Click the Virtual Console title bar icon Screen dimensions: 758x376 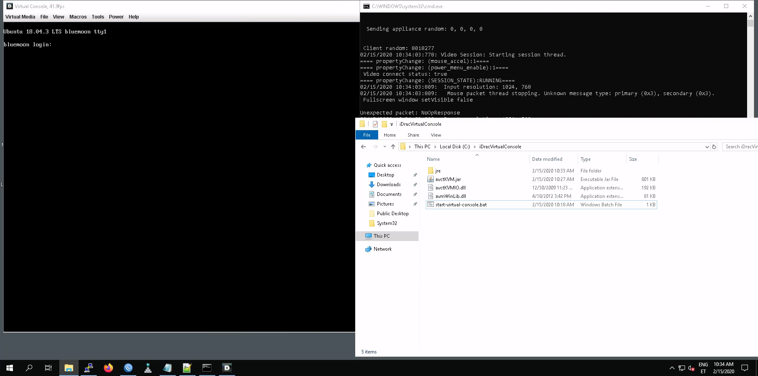pyautogui.click(x=10, y=6)
